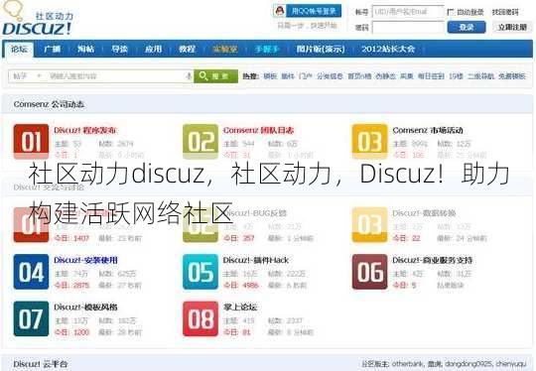This screenshot has height=371, width=536.
Task: Open the 淘帖 nav item
Action: (x=85, y=50)
